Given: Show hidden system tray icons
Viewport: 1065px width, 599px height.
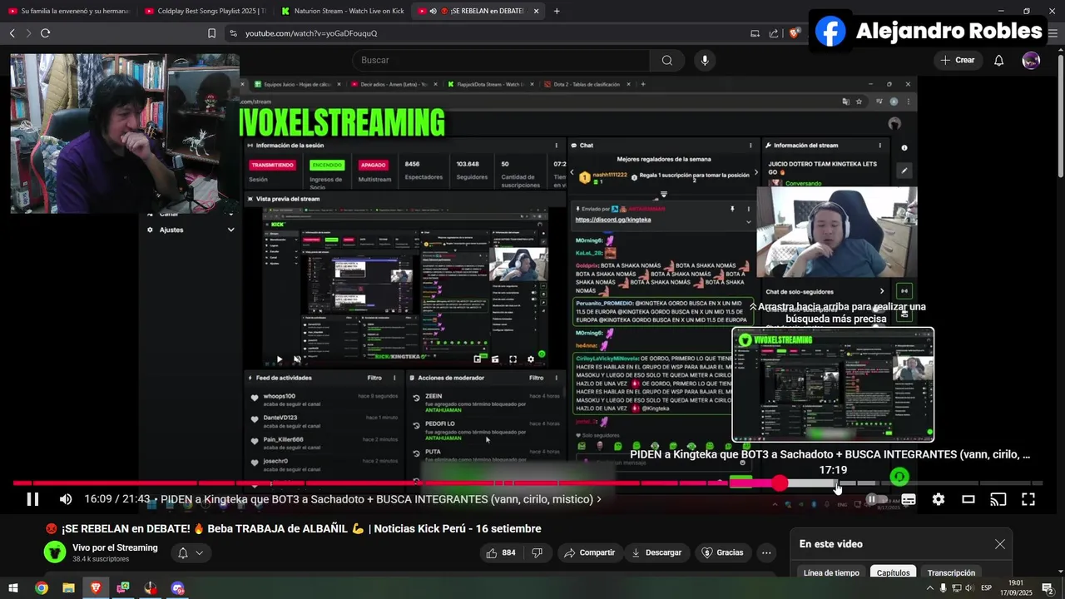Looking at the screenshot, I should click(x=930, y=588).
